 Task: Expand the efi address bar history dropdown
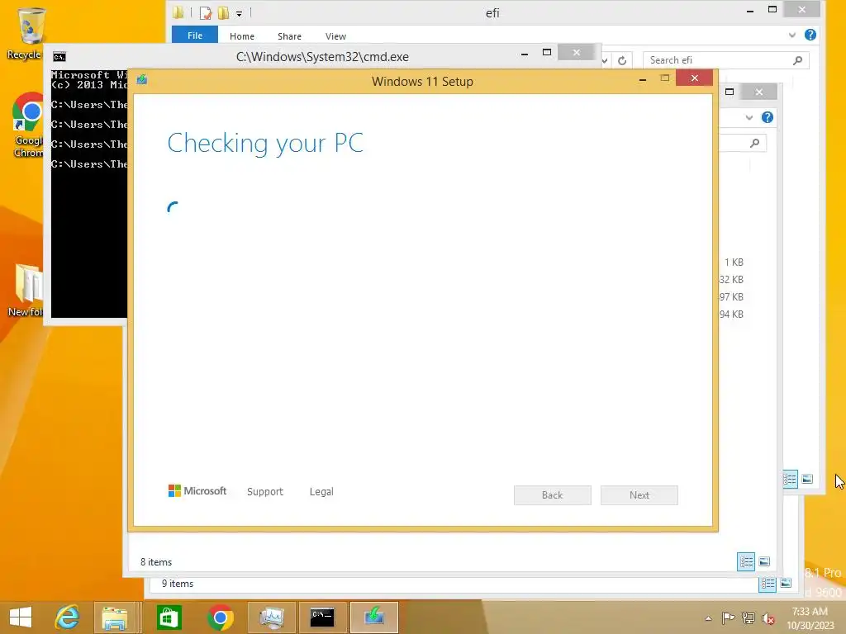(606, 60)
